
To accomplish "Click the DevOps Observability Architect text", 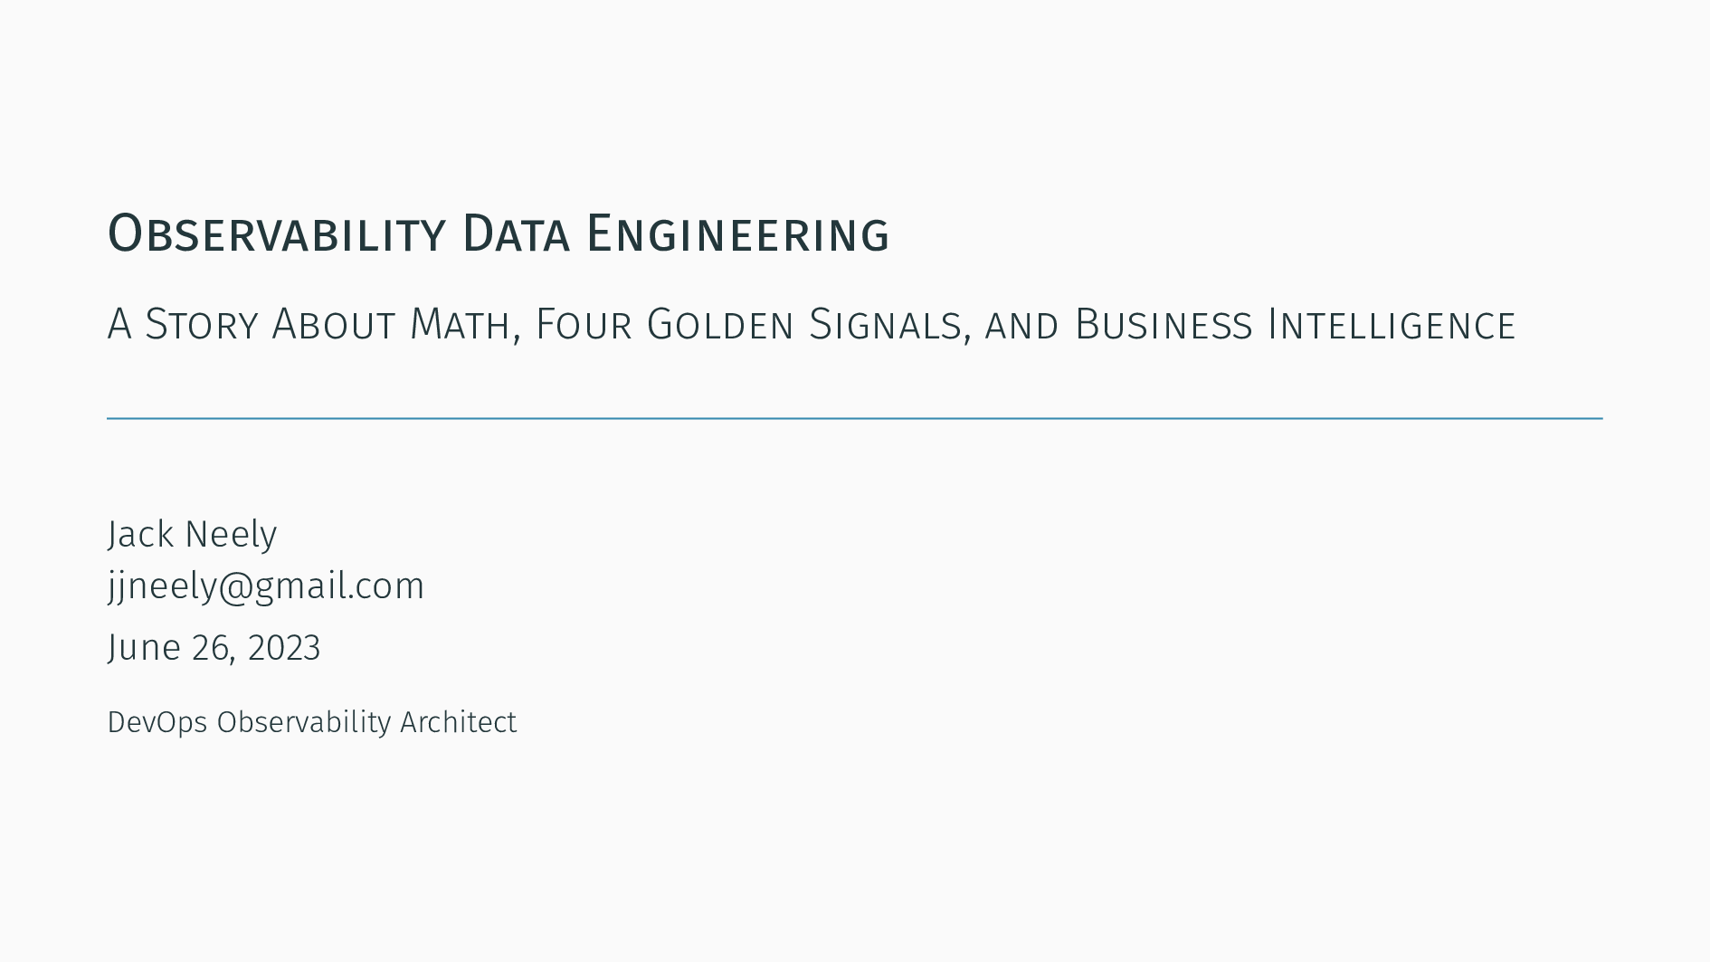I will pos(312,722).
